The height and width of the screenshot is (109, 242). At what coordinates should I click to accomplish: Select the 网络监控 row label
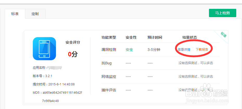(x=109, y=77)
